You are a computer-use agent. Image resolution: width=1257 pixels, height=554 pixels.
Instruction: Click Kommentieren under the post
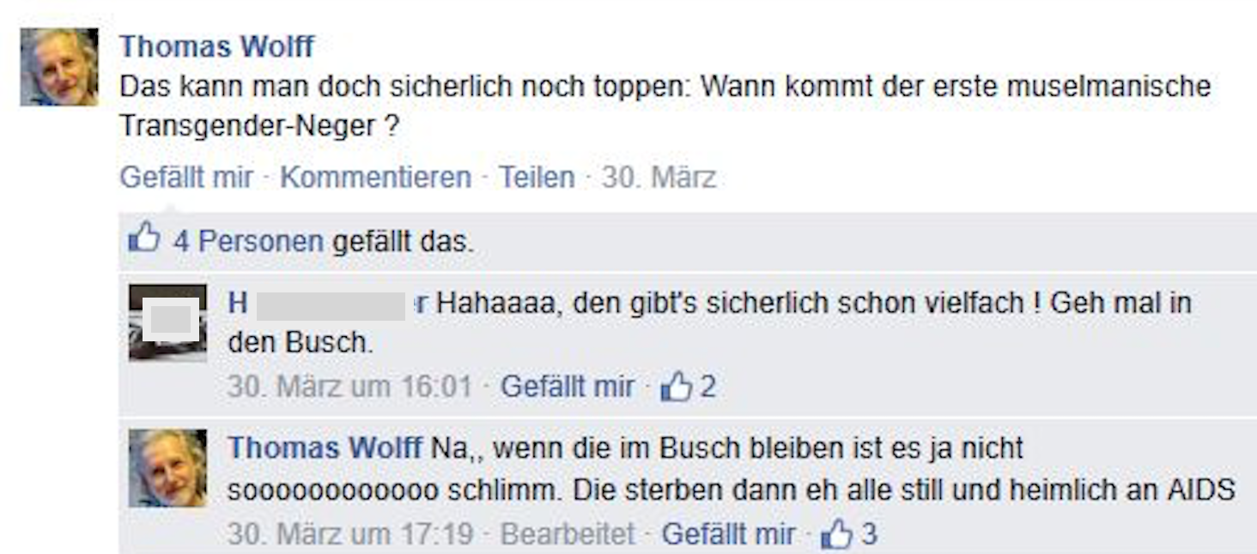coord(375,178)
